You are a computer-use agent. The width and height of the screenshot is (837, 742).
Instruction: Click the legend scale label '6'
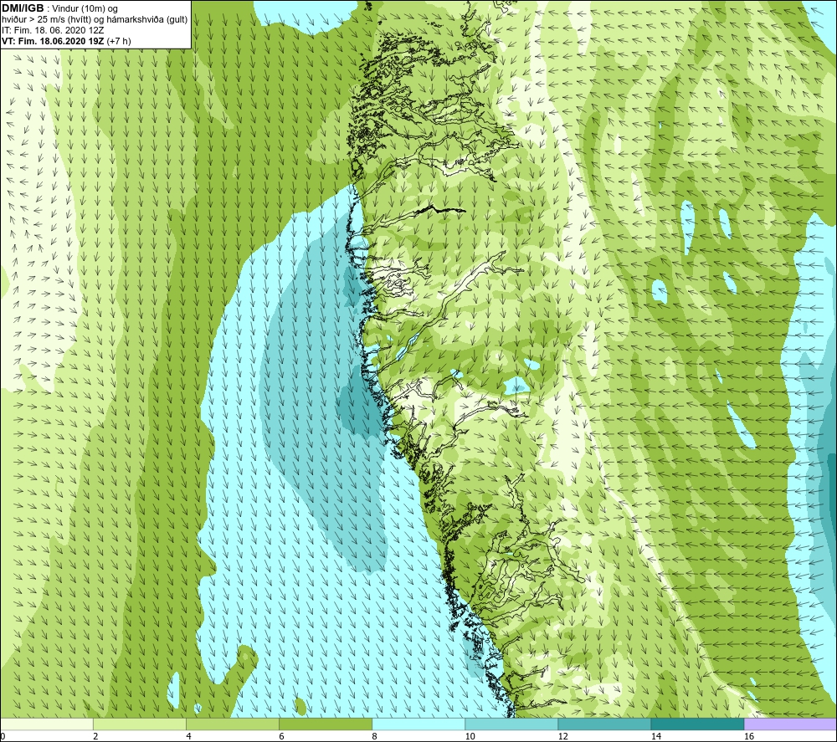[x=281, y=737]
